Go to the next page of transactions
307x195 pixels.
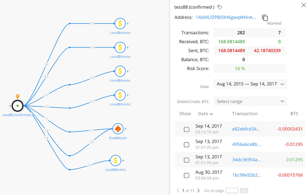[x=199, y=191]
